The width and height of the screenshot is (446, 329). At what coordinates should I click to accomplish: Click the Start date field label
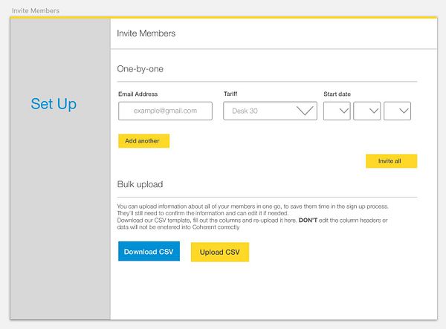click(x=337, y=94)
